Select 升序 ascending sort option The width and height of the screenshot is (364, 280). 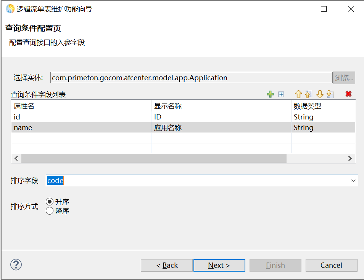pos(50,202)
